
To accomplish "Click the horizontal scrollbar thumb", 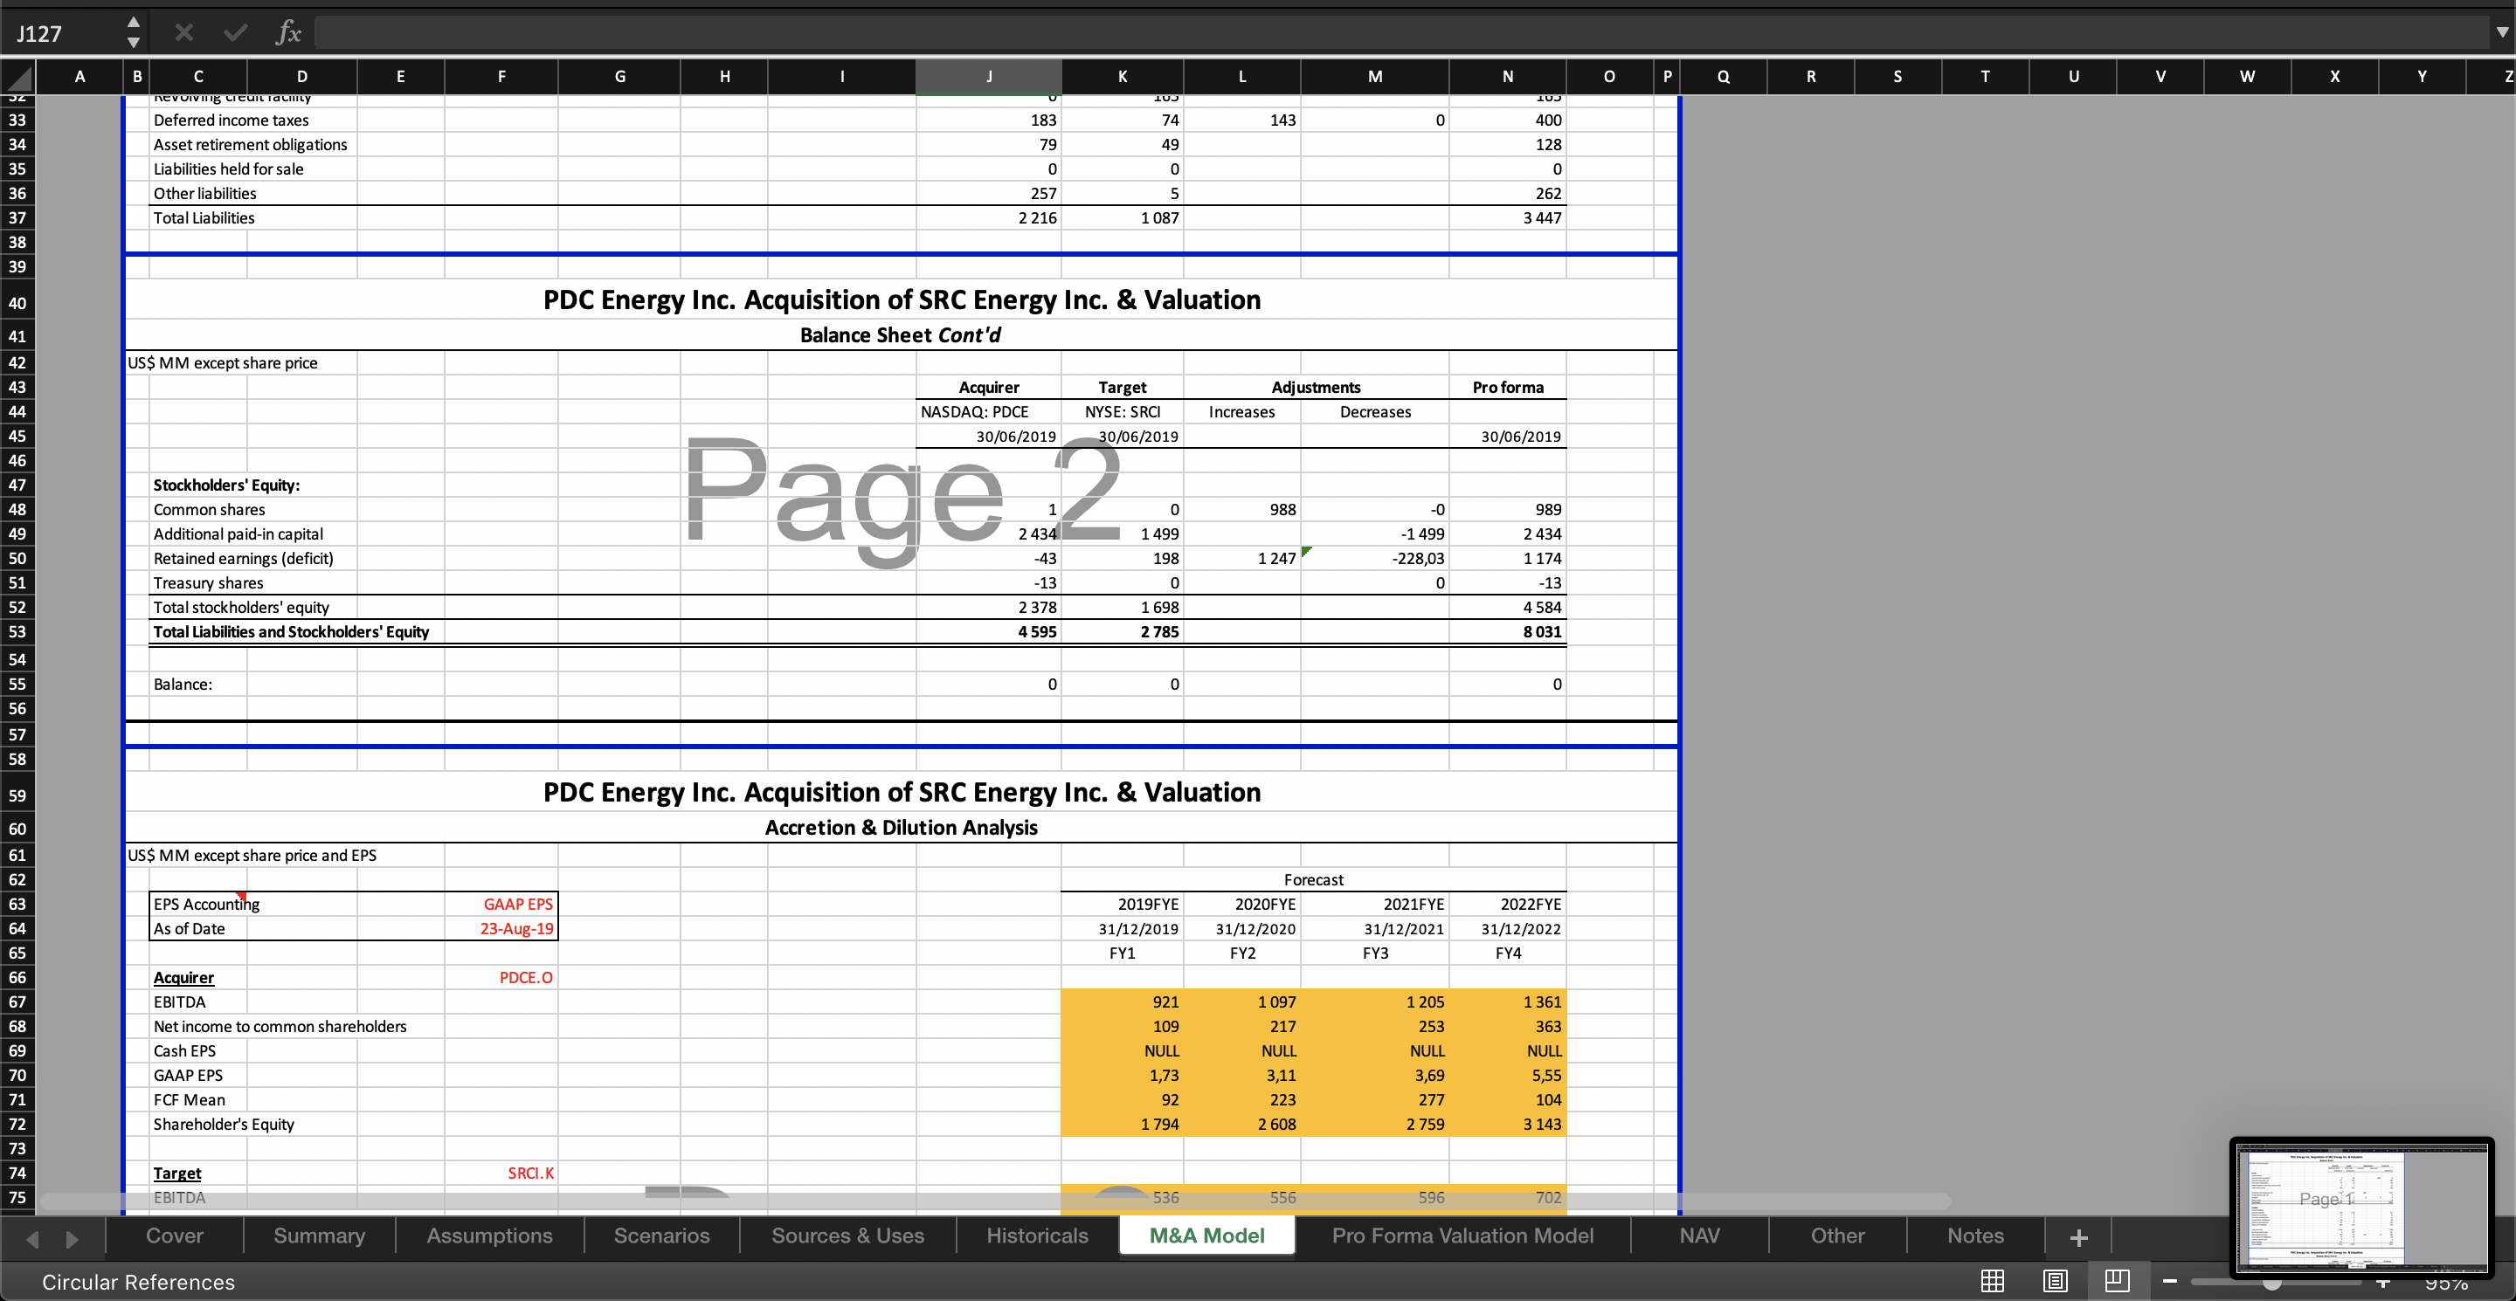I will click(x=994, y=1201).
